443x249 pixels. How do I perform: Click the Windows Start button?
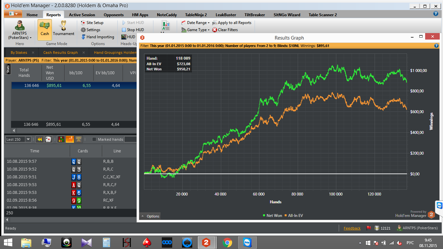(8, 243)
